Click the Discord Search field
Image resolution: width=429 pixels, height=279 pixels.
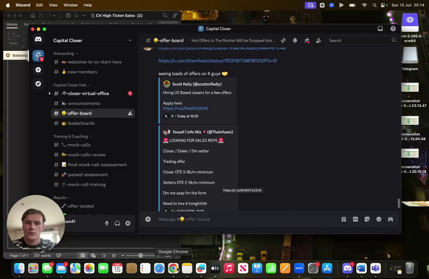click(x=362, y=40)
